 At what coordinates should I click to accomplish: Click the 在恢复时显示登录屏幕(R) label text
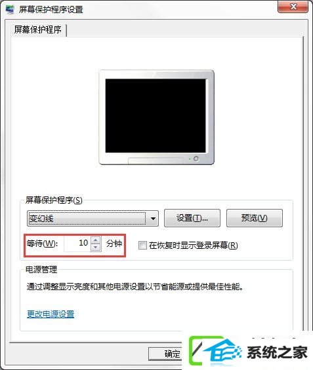193,246
